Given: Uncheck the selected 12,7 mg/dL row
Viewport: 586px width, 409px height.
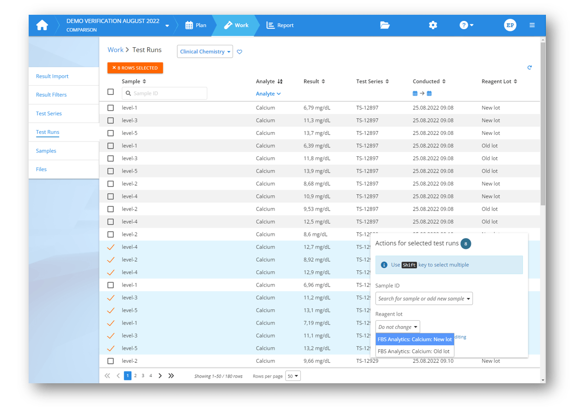Looking at the screenshot, I should click(111, 247).
